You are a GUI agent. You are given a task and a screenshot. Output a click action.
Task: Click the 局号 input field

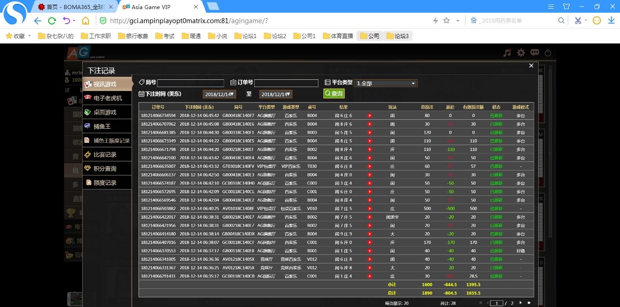click(191, 83)
